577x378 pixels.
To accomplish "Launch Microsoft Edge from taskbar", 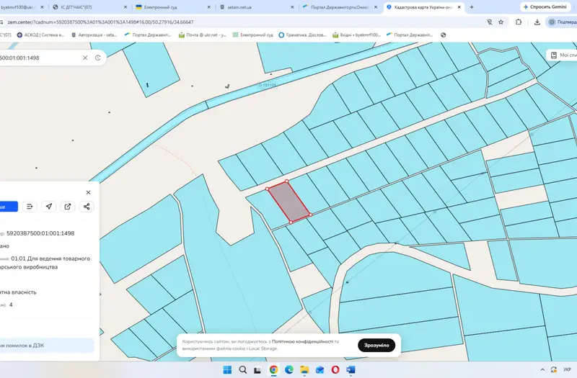I will coord(289,369).
